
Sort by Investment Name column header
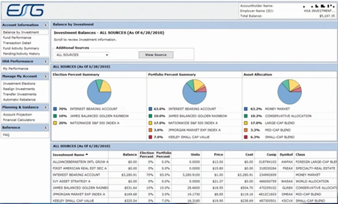tap(70, 155)
